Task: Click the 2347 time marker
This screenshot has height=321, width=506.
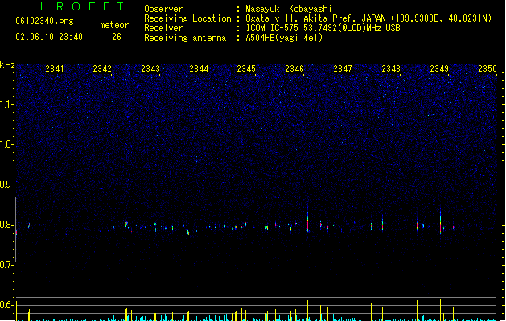Action: pos(343,69)
